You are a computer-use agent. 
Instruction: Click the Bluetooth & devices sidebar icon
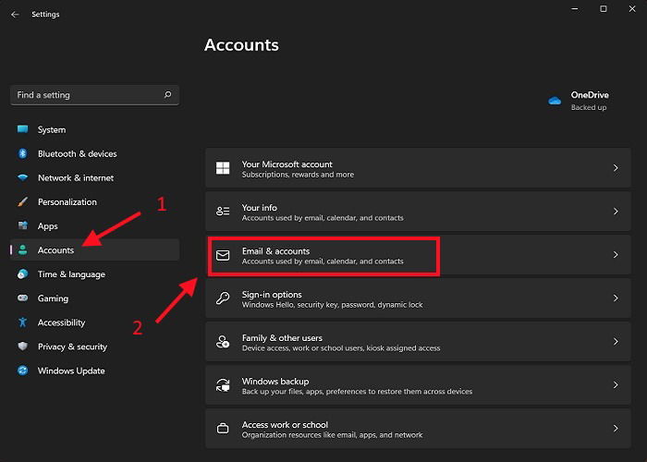(23, 154)
